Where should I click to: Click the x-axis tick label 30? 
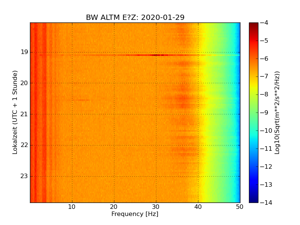point(156,207)
